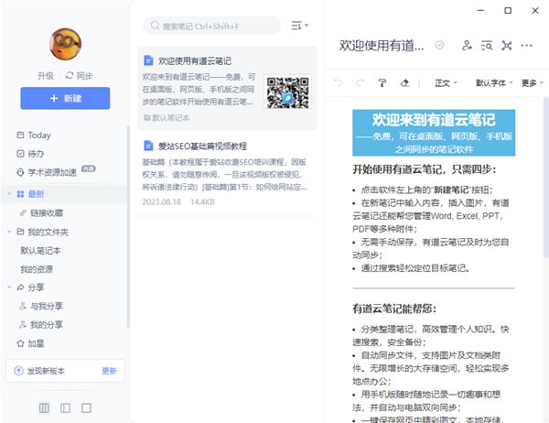The height and width of the screenshot is (423, 549).
Task: Click the 同步 sync icon
Action: 70,75
